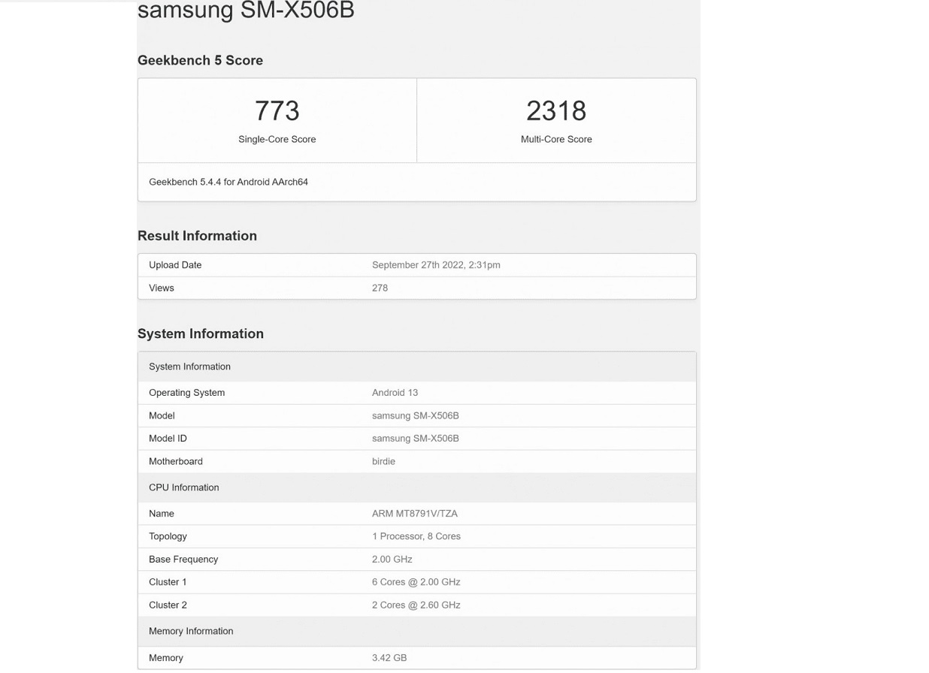Image resolution: width=929 pixels, height=673 pixels.
Task: Click the views count 278
Action: click(380, 288)
